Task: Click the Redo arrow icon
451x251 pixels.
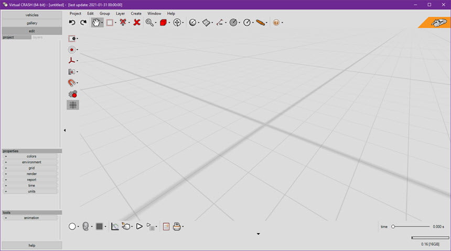Action: [x=83, y=22]
